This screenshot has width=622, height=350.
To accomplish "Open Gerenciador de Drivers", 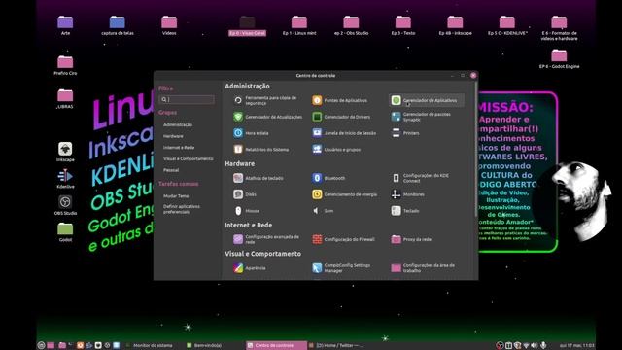I will [341, 117].
